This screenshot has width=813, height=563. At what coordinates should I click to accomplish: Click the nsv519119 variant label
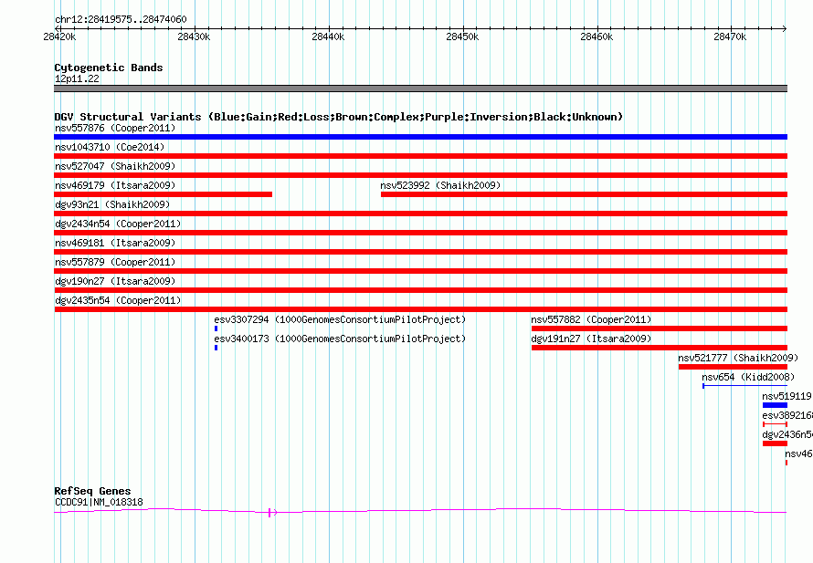787,396
